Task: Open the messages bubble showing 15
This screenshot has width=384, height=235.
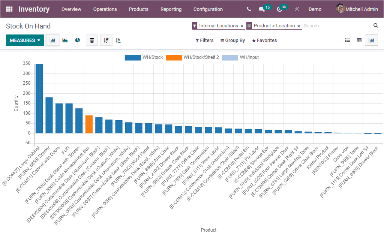Action: coord(262,9)
